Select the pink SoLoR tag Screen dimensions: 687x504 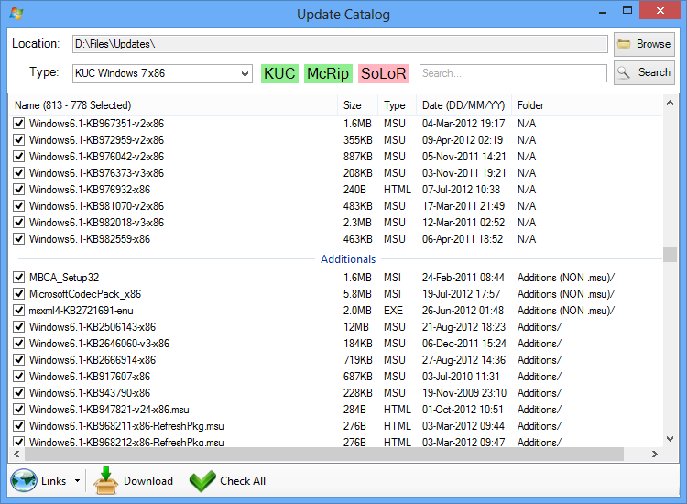click(x=384, y=73)
